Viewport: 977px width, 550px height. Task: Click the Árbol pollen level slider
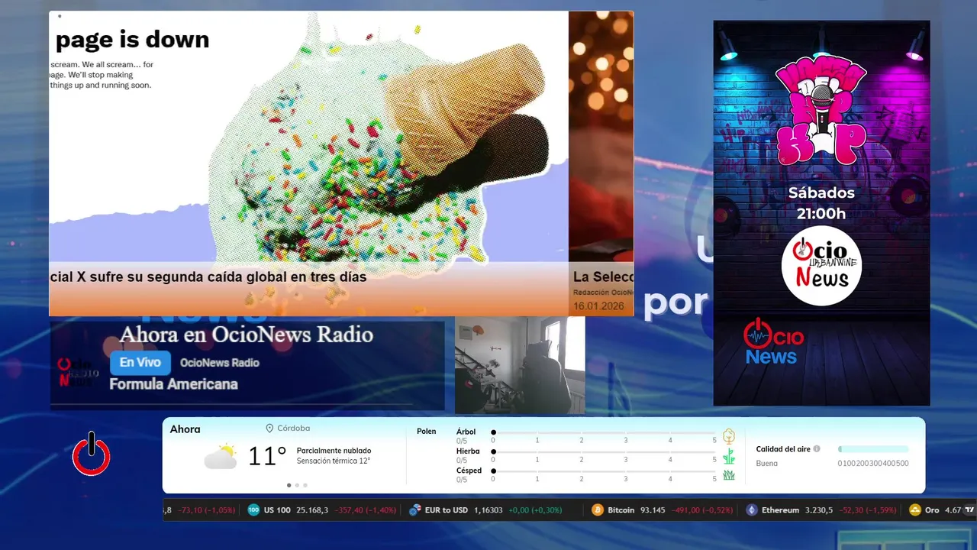pyautogui.click(x=604, y=432)
